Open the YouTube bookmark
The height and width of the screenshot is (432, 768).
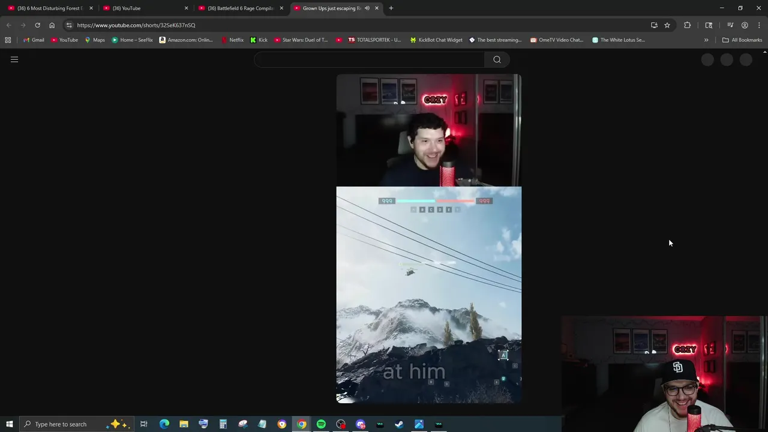[64, 40]
